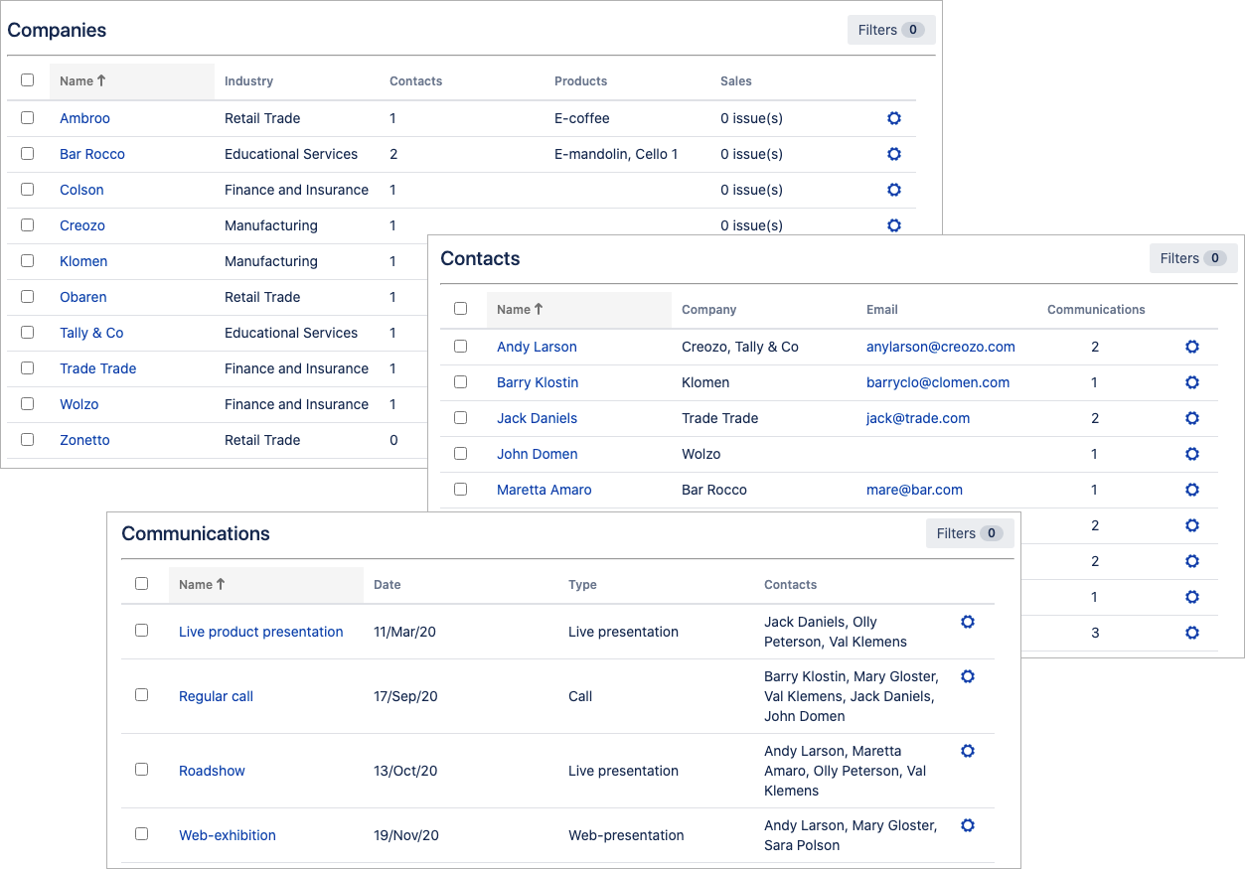The height and width of the screenshot is (869, 1245).
Task: Open Filters in the Contacts panel
Action: click(x=1192, y=258)
